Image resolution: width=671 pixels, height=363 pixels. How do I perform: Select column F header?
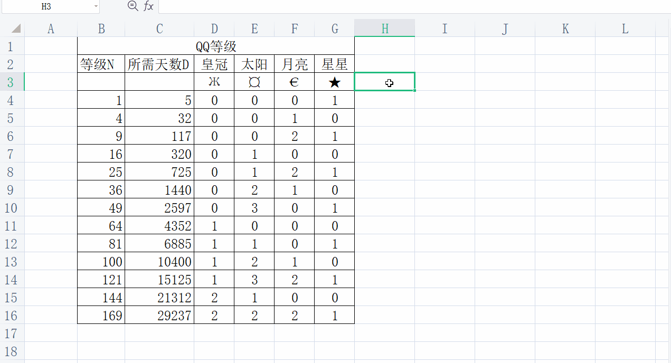(294, 28)
